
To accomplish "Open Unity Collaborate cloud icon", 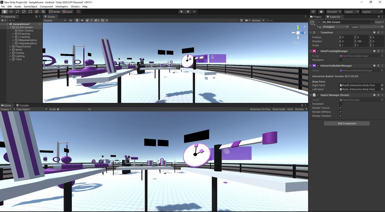I will tap(321, 11).
